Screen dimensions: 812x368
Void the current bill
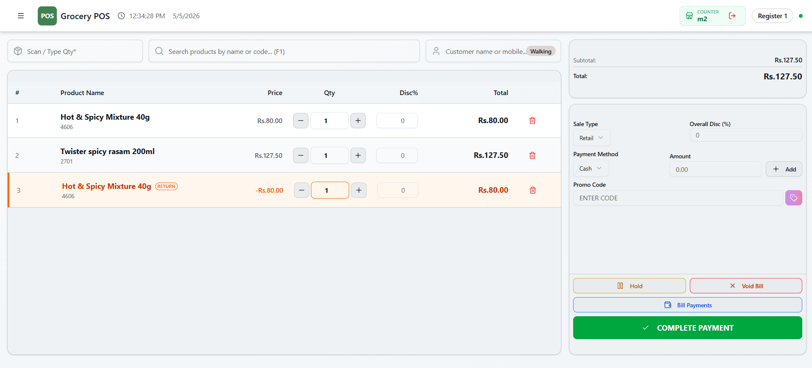tap(746, 286)
